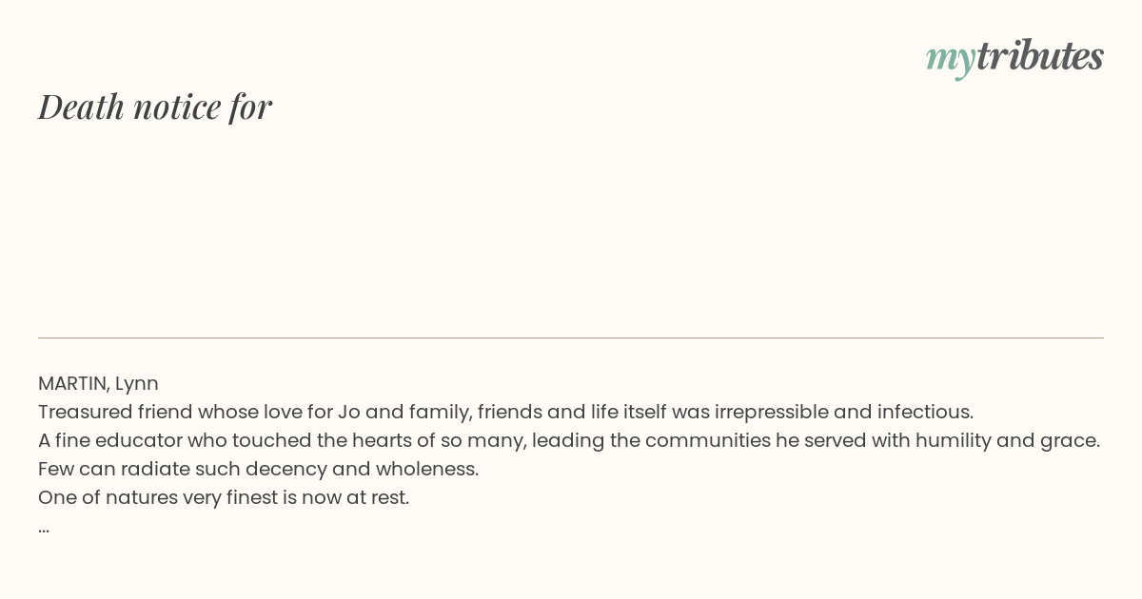Select the 'Death notice for' heading
Viewport: 1142px width, 599px height.
[x=155, y=106]
